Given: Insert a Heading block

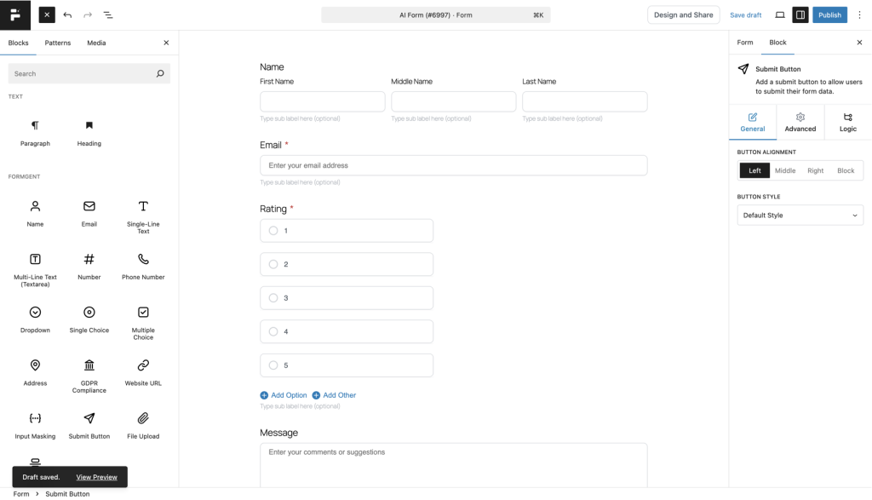Looking at the screenshot, I should pyautogui.click(x=89, y=134).
